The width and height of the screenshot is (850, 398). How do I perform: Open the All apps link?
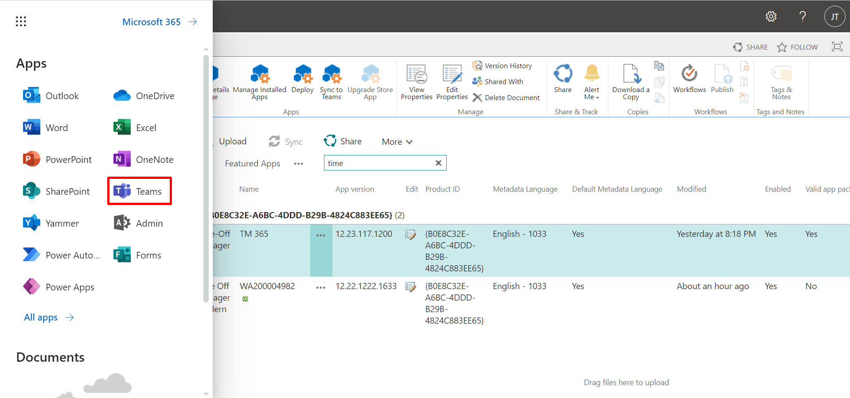click(49, 317)
